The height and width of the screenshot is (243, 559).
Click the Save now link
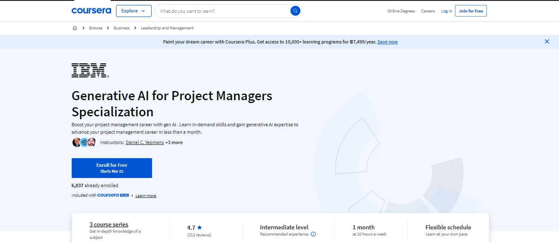click(387, 42)
